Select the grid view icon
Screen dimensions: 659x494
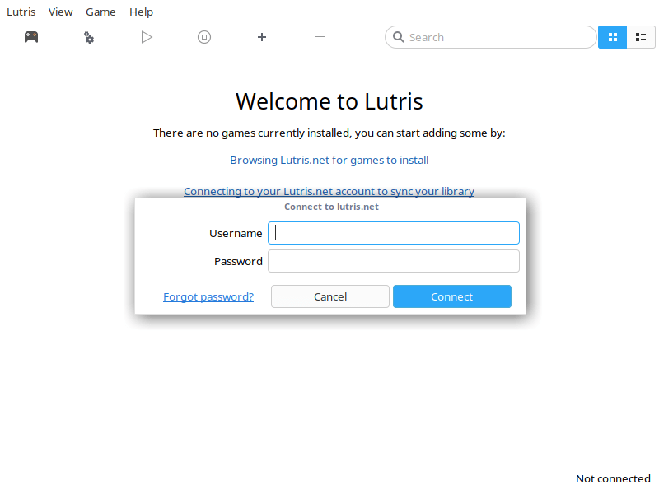click(612, 37)
